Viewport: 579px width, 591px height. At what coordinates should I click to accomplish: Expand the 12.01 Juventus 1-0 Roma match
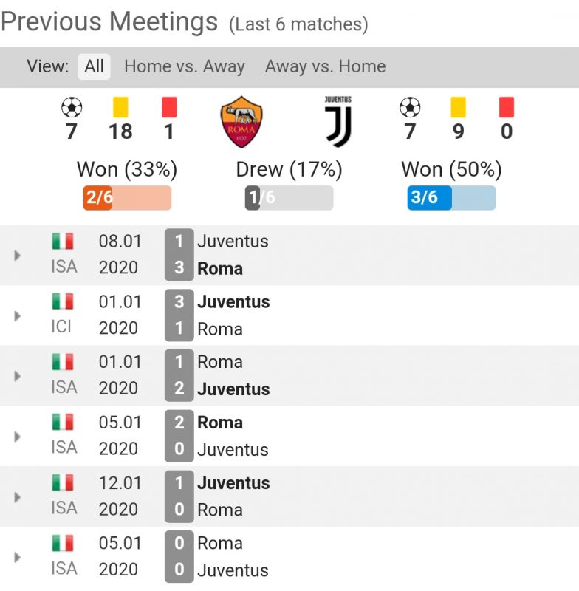coord(18,496)
